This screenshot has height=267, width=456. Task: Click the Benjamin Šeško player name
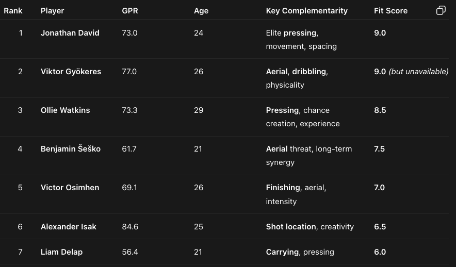(x=71, y=149)
